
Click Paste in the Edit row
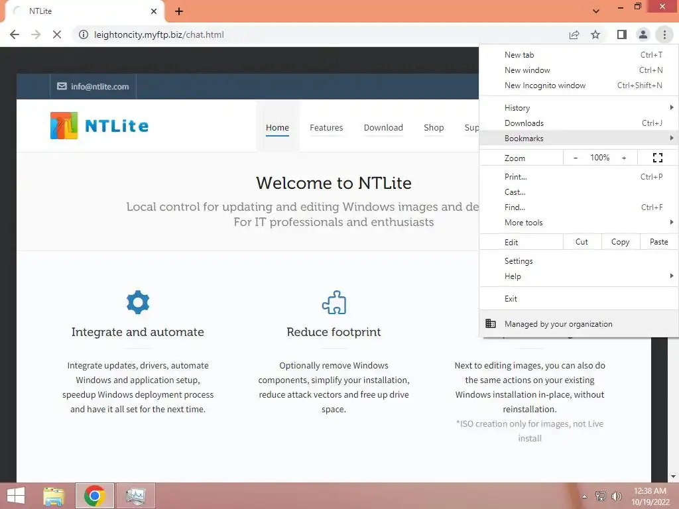658,242
